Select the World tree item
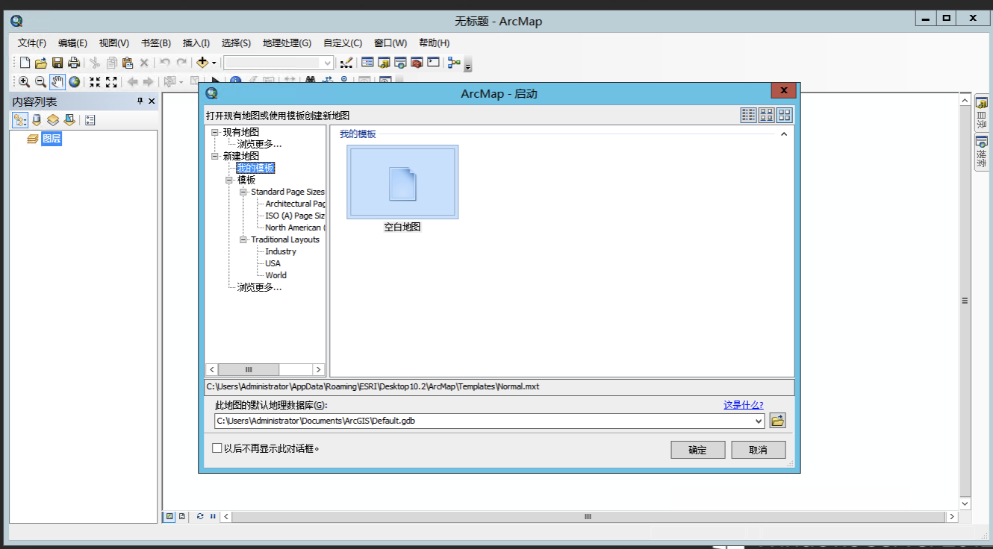This screenshot has width=993, height=549. coord(276,275)
